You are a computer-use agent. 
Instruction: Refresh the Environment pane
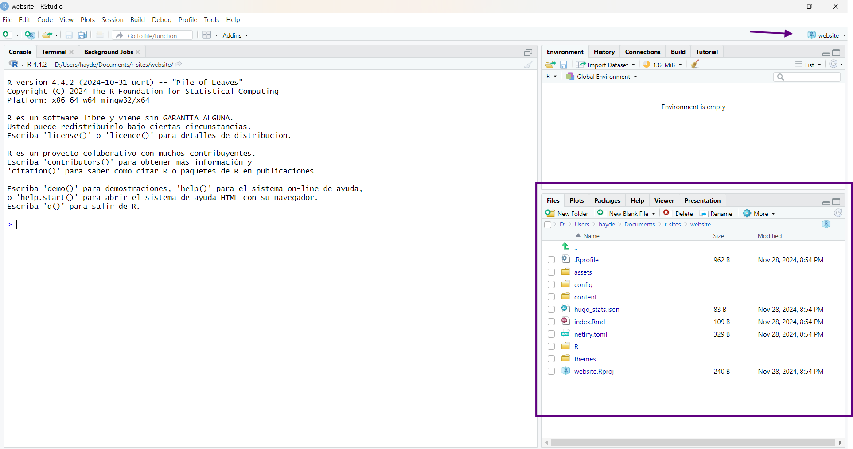point(834,64)
